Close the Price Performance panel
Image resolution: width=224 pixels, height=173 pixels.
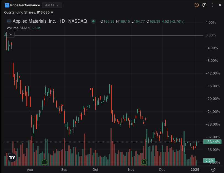tap(220, 5)
